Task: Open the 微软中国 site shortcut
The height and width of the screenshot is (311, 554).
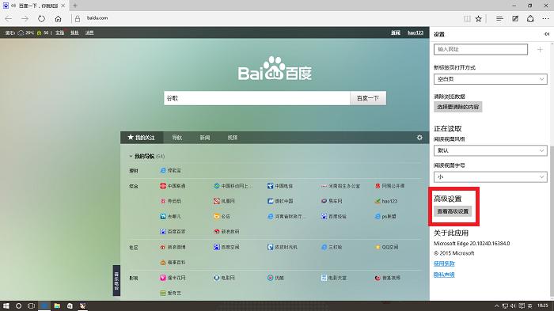Action: coord(280,201)
